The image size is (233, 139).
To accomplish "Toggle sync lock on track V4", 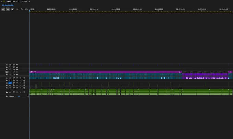I will pos(14,67).
